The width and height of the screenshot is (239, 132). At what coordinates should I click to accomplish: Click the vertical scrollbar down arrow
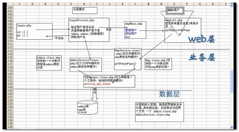(x=231, y=127)
